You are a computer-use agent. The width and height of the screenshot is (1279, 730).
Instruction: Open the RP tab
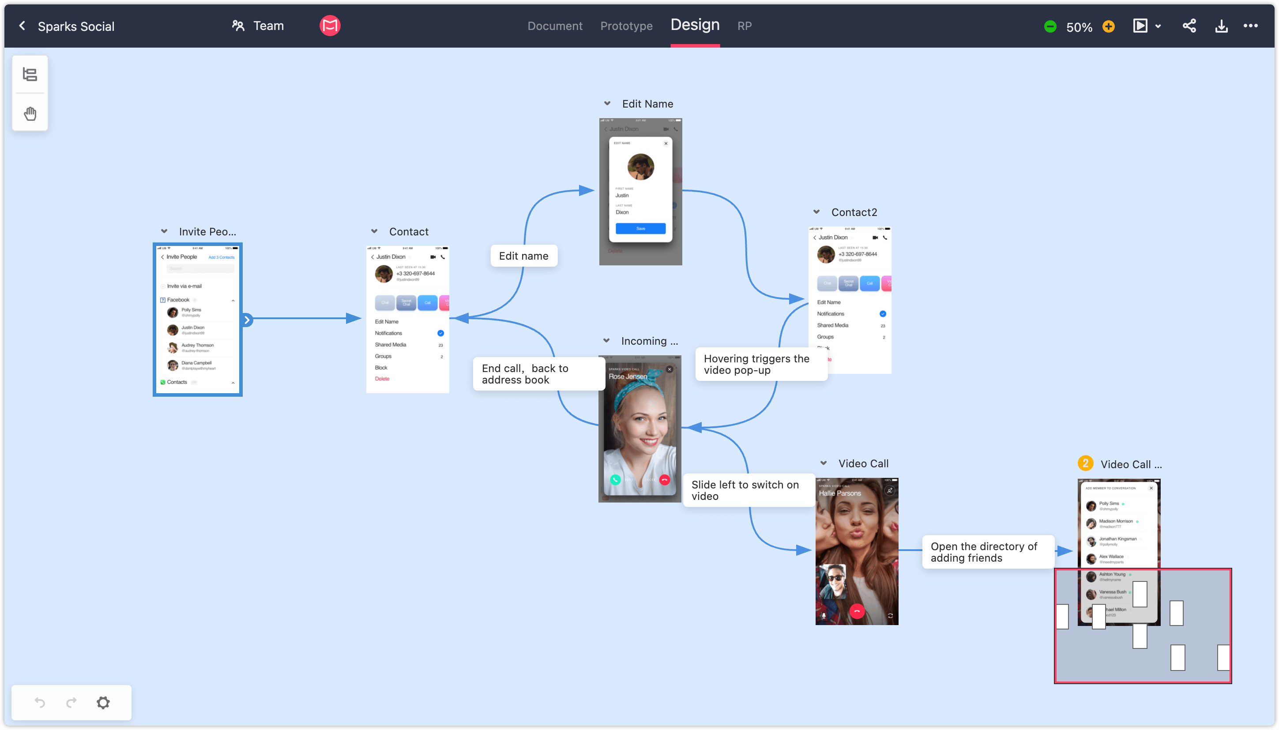(x=744, y=26)
